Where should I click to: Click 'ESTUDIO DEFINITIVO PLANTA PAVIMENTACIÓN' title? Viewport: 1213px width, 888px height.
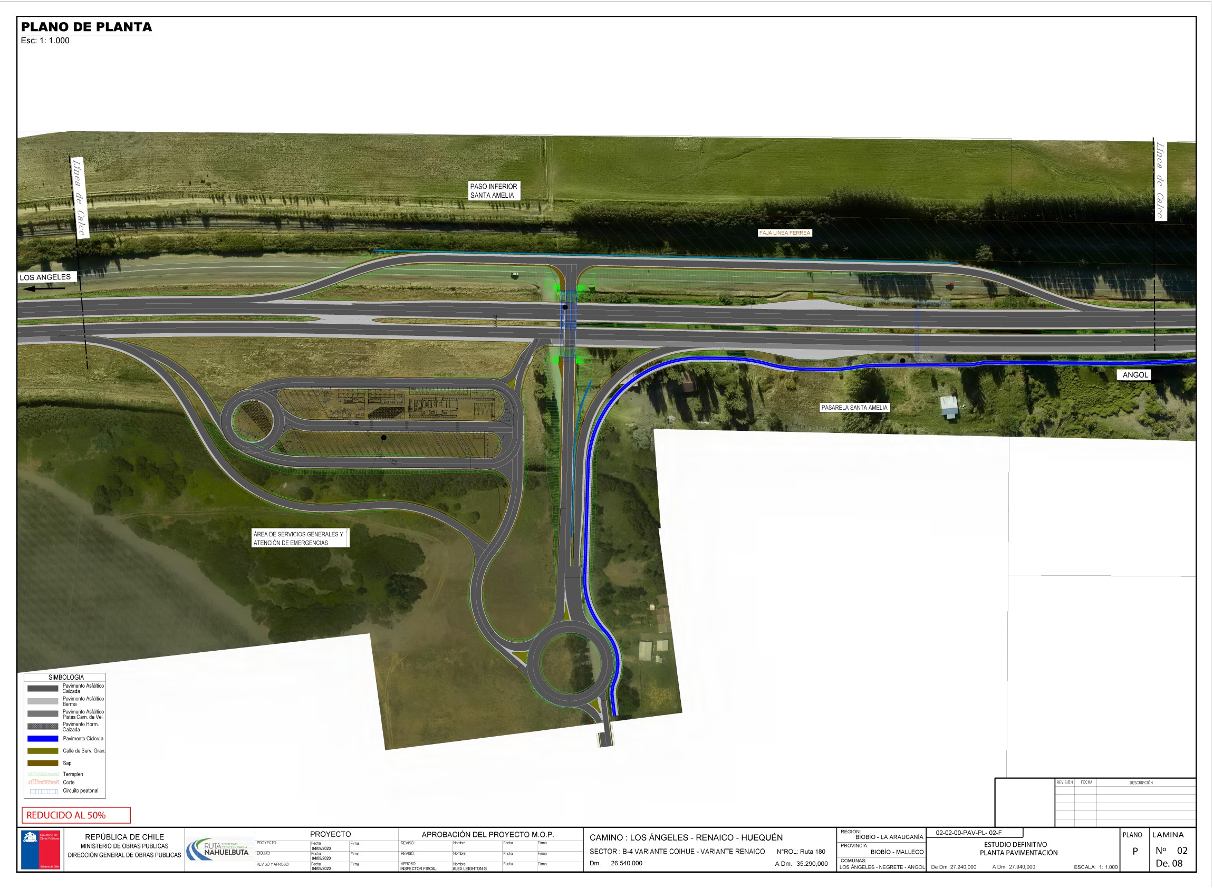point(1018,850)
